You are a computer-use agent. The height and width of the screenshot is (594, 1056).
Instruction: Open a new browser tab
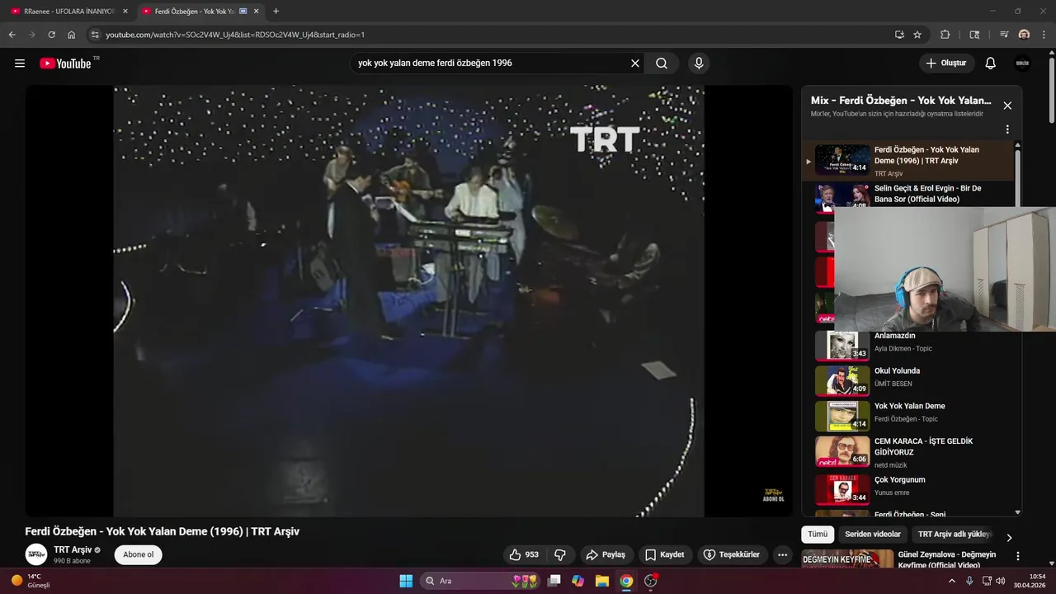[x=276, y=12]
